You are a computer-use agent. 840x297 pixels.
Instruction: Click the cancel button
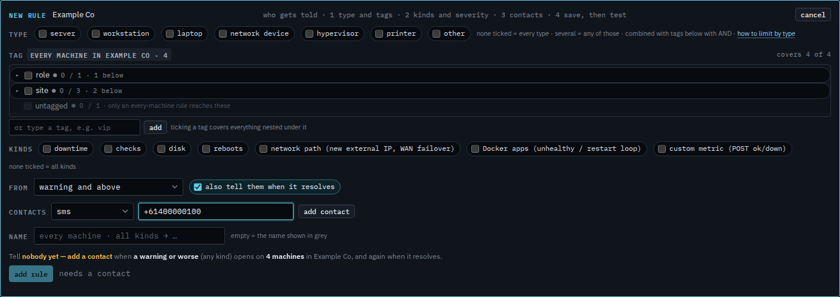[813, 15]
